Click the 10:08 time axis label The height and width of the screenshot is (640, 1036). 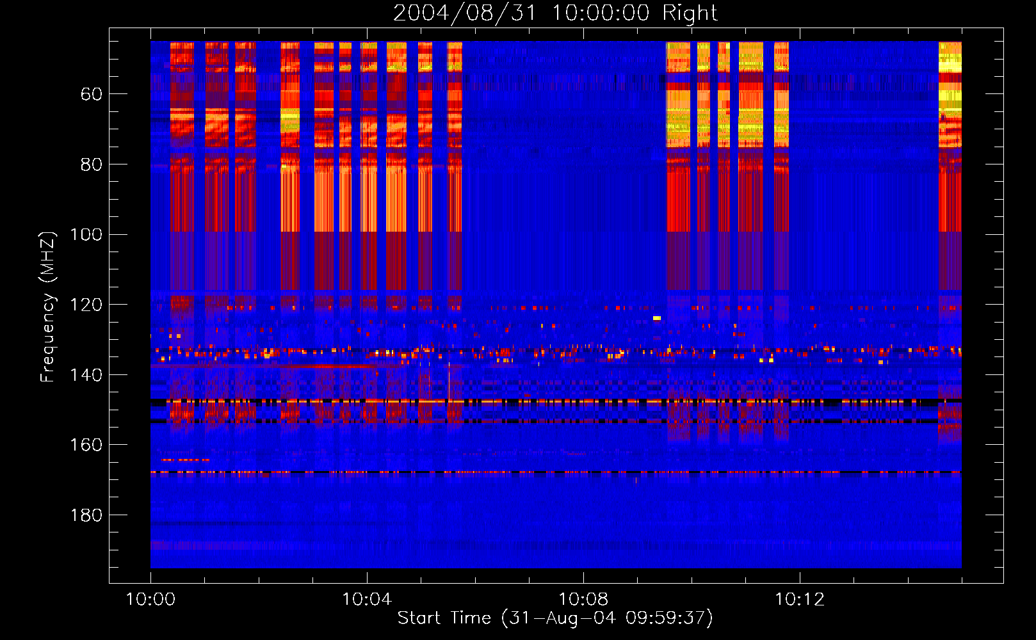tap(583, 600)
